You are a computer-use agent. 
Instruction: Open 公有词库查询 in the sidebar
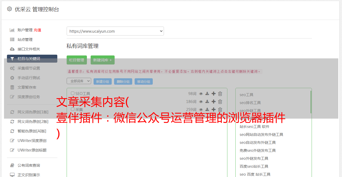coord(29,165)
